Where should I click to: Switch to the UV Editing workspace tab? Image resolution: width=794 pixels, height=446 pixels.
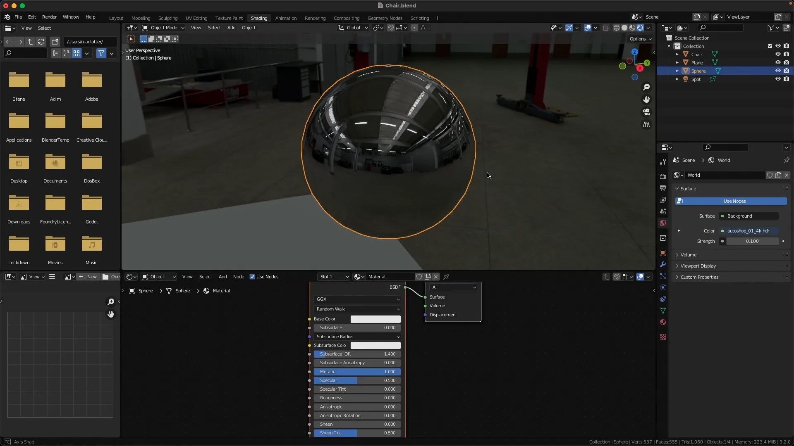(x=196, y=18)
